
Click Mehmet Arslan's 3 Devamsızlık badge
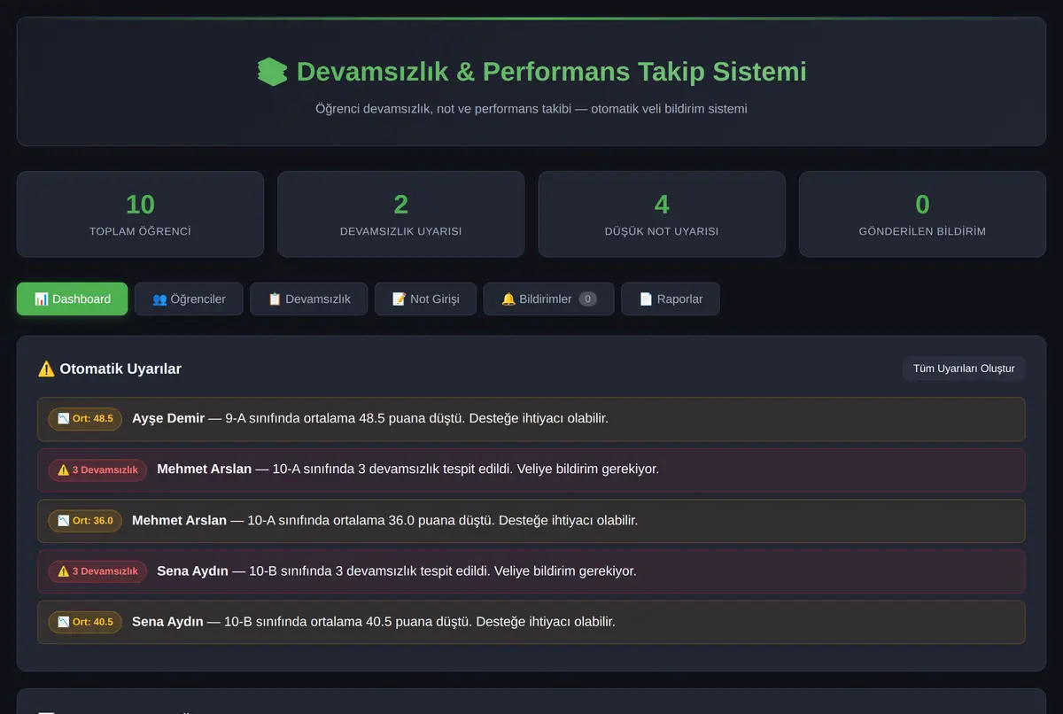pyautogui.click(x=97, y=470)
